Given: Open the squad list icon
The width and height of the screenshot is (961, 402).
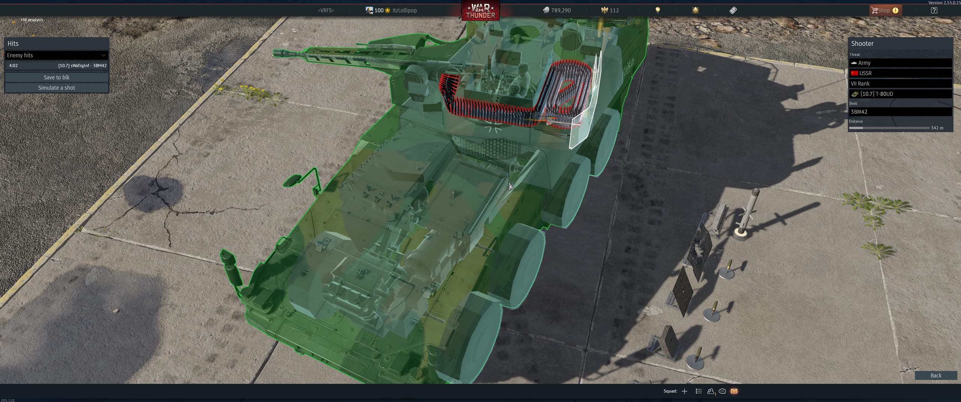Looking at the screenshot, I should tap(699, 391).
